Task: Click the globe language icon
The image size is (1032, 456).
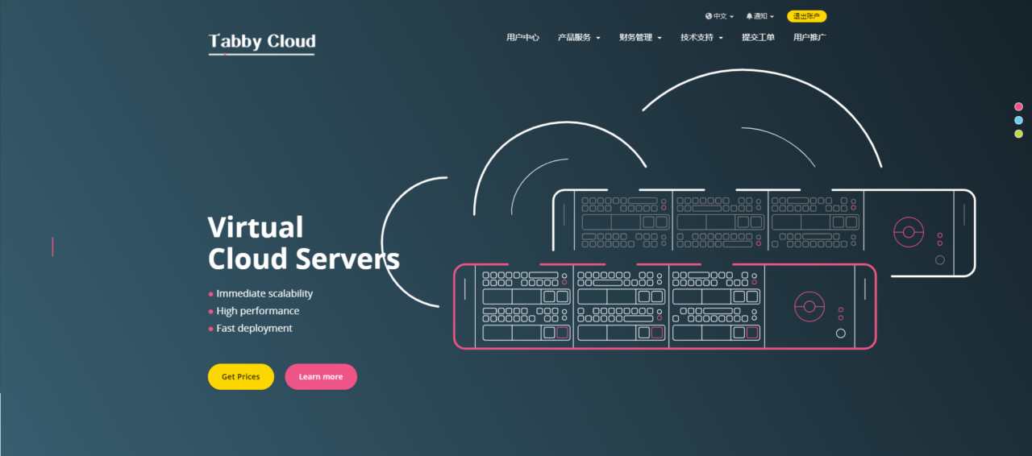Action: click(709, 16)
